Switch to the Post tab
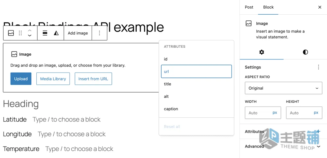 [x=249, y=7]
